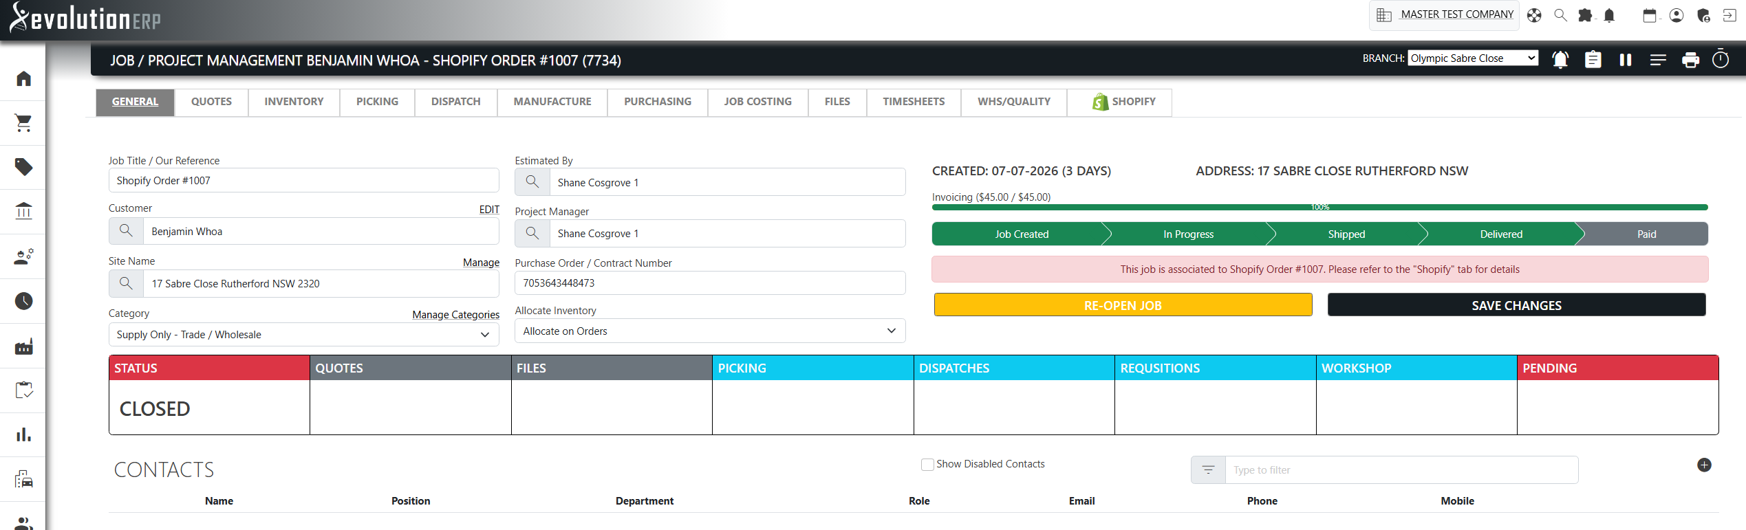Search Customer using magnifier icon
Image resolution: width=1746 pixels, height=530 pixels.
click(126, 231)
